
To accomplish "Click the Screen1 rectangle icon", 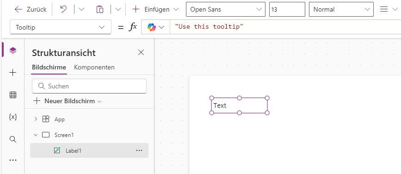I will tap(46, 135).
